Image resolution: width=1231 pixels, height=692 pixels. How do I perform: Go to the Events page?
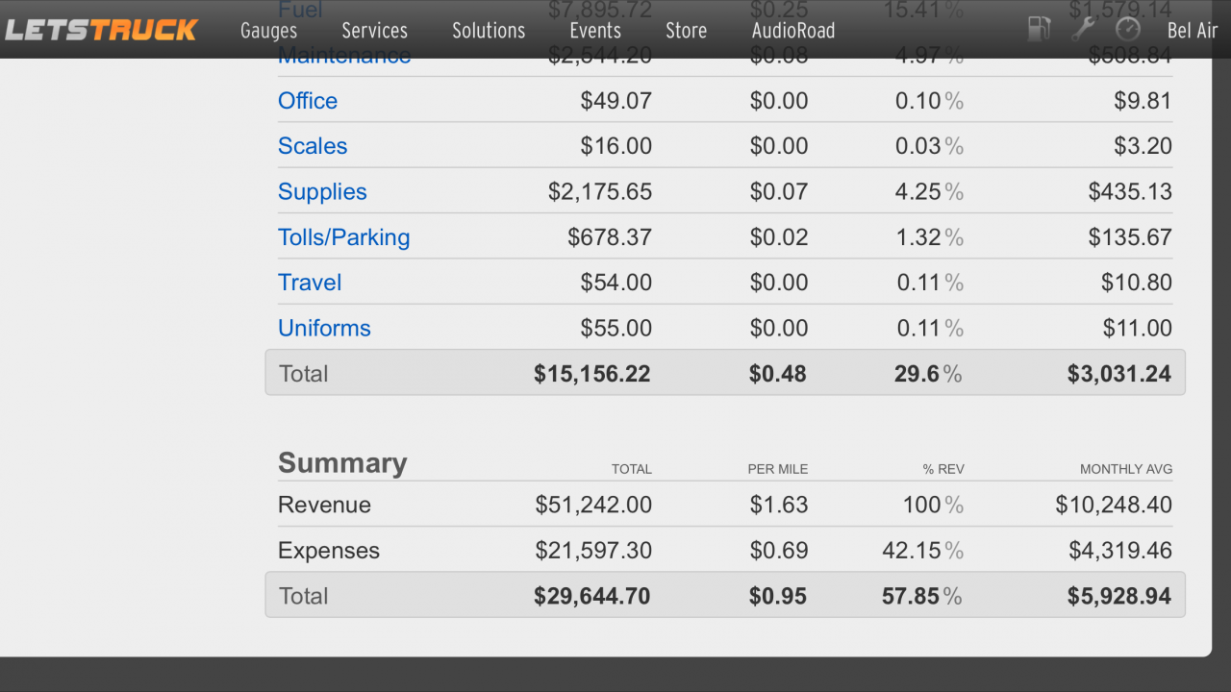(x=594, y=31)
